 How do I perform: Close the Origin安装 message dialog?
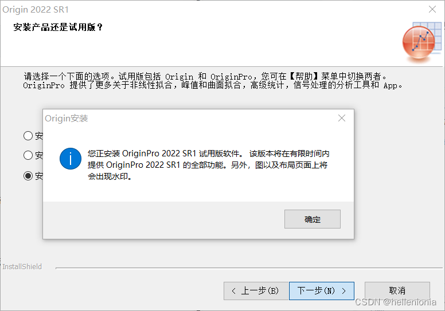click(342, 118)
